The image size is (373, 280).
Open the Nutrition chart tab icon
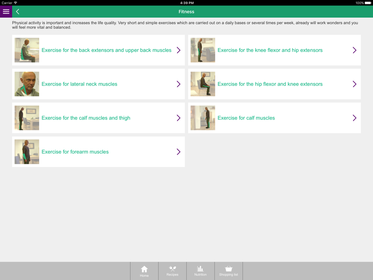pos(200,268)
